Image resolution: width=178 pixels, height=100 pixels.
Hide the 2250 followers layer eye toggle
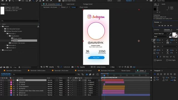tap(1, 86)
